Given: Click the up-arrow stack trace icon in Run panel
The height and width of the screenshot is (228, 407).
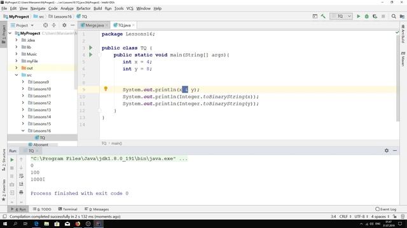Looking at the screenshot, I should [21, 160].
